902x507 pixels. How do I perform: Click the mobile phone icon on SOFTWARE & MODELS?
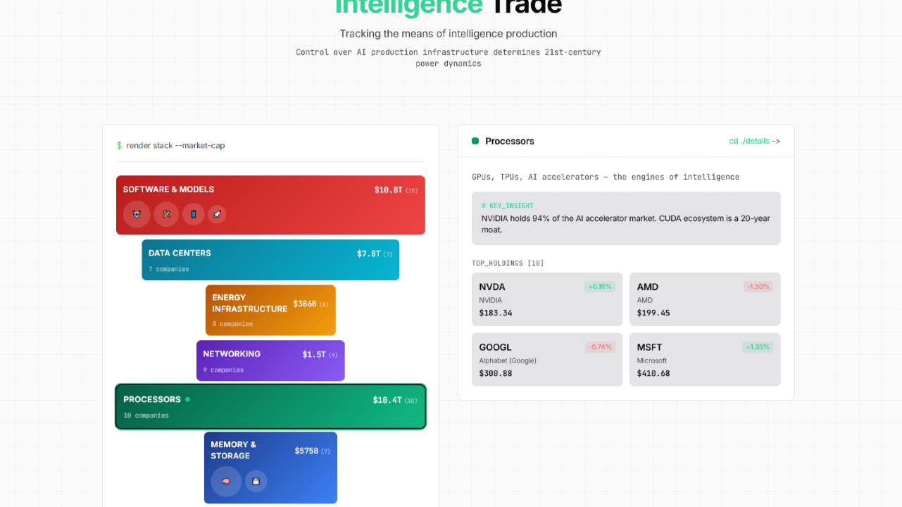click(x=193, y=214)
